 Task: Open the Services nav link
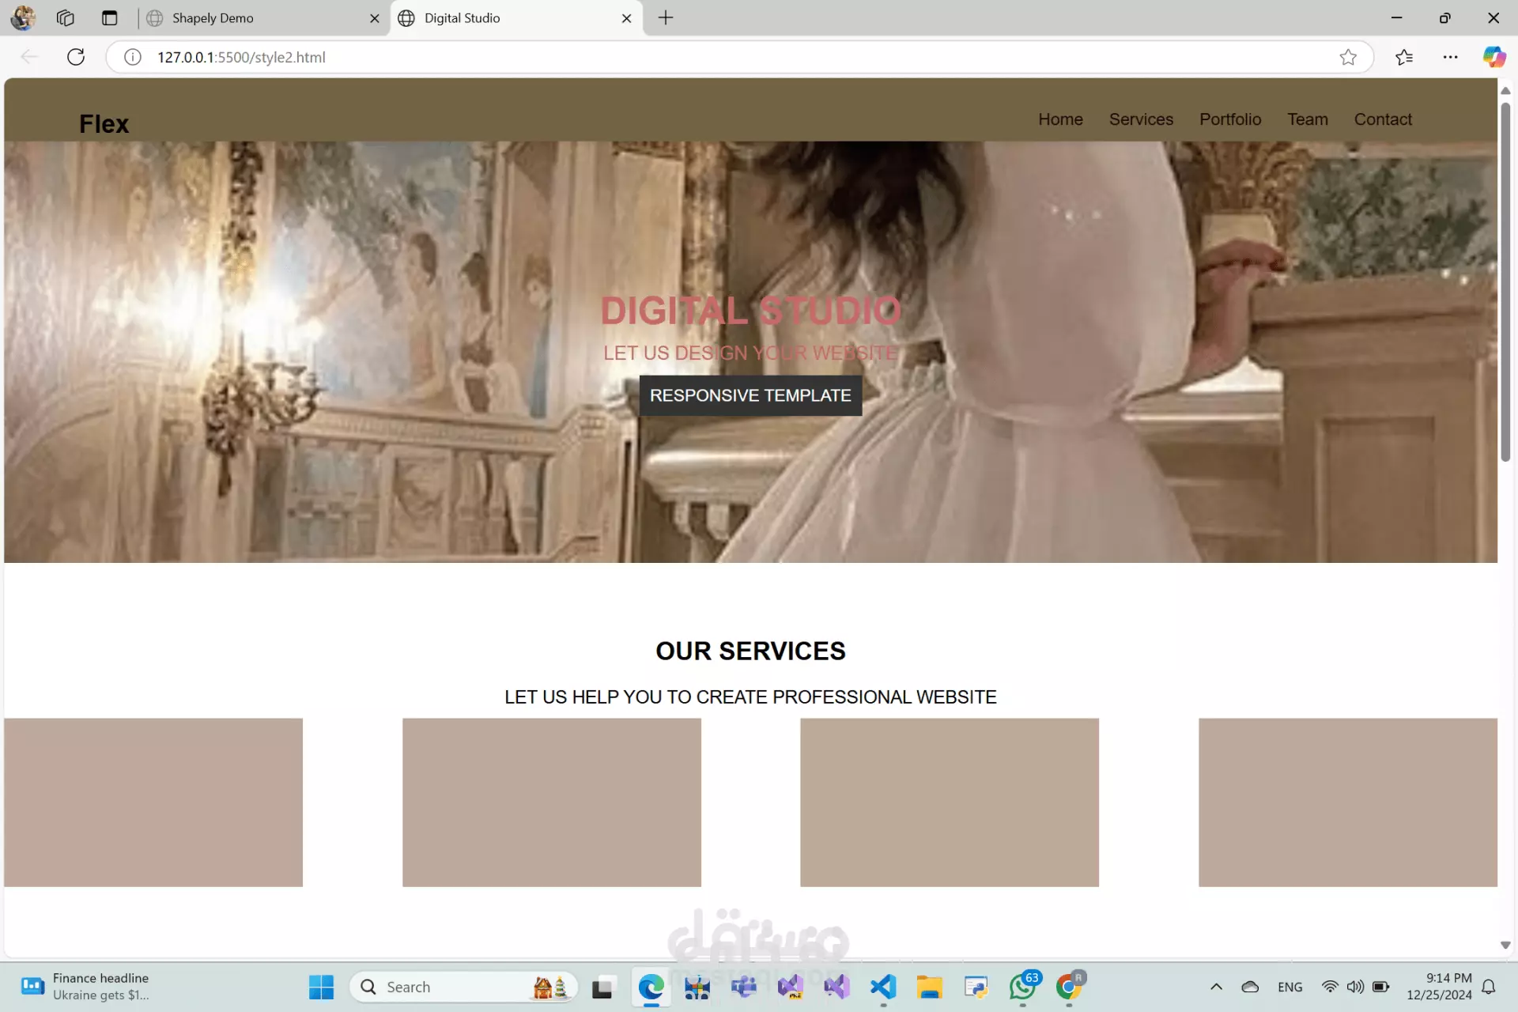pyautogui.click(x=1141, y=119)
